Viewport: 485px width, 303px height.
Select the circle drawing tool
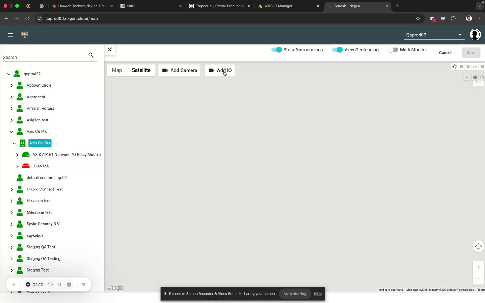click(461, 66)
